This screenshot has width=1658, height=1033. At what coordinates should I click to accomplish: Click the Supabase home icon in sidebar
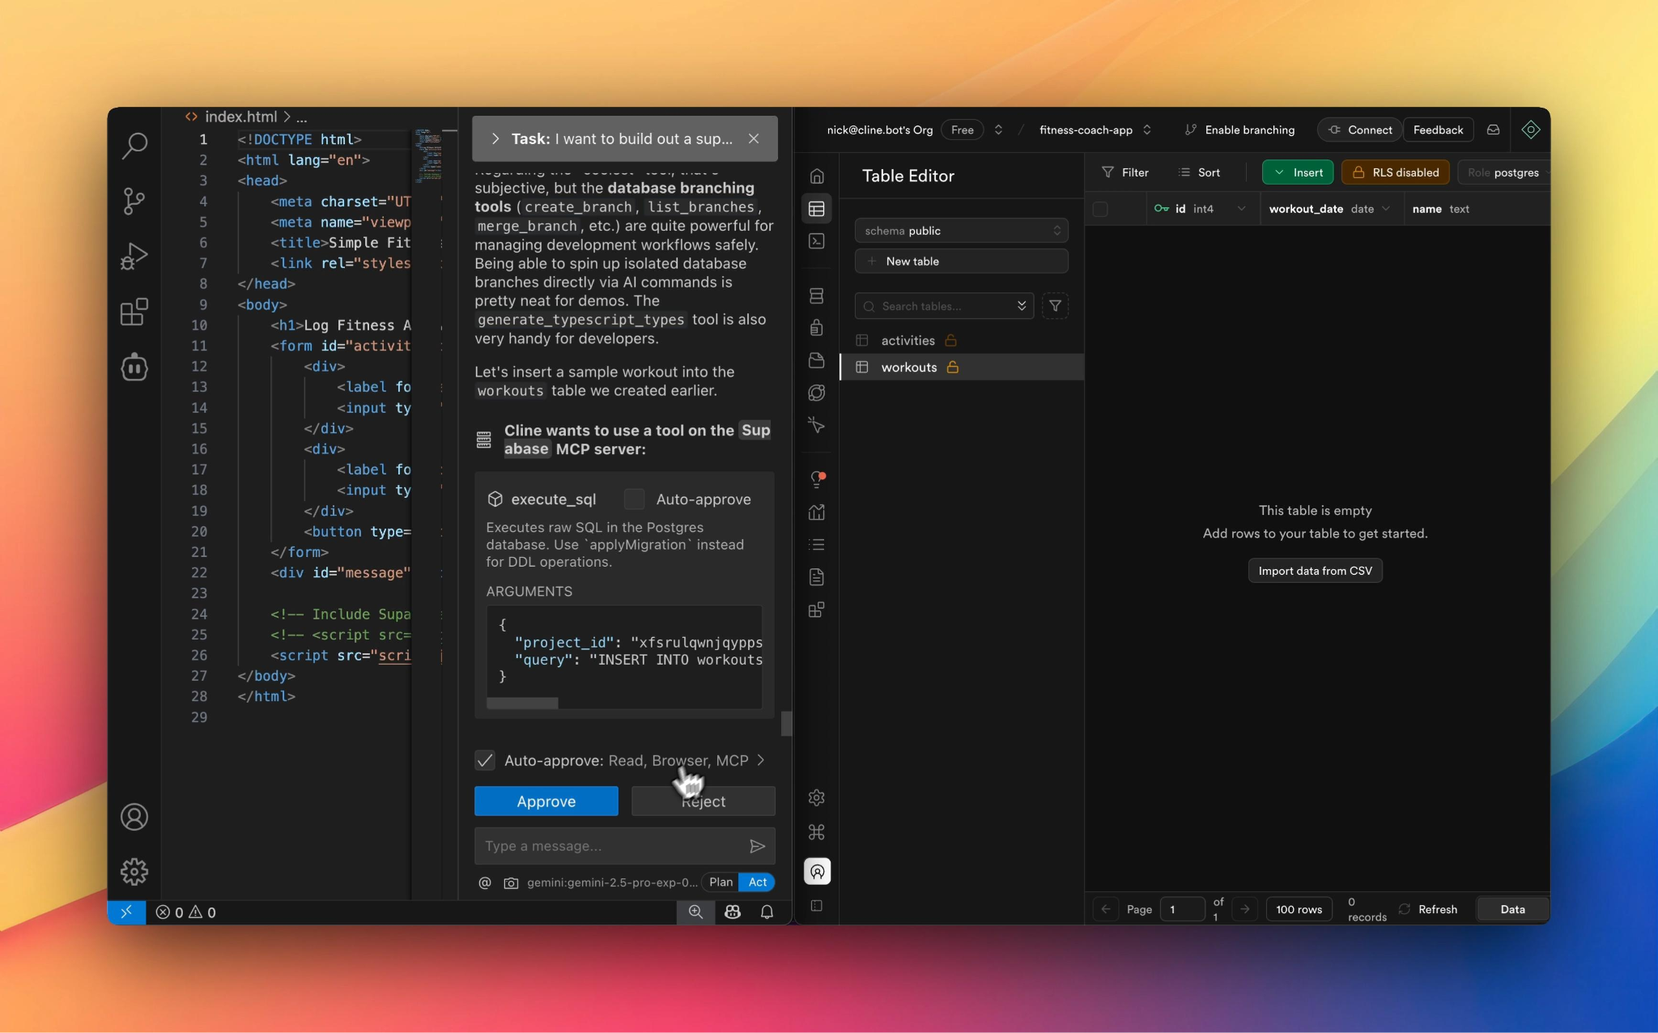[817, 176]
